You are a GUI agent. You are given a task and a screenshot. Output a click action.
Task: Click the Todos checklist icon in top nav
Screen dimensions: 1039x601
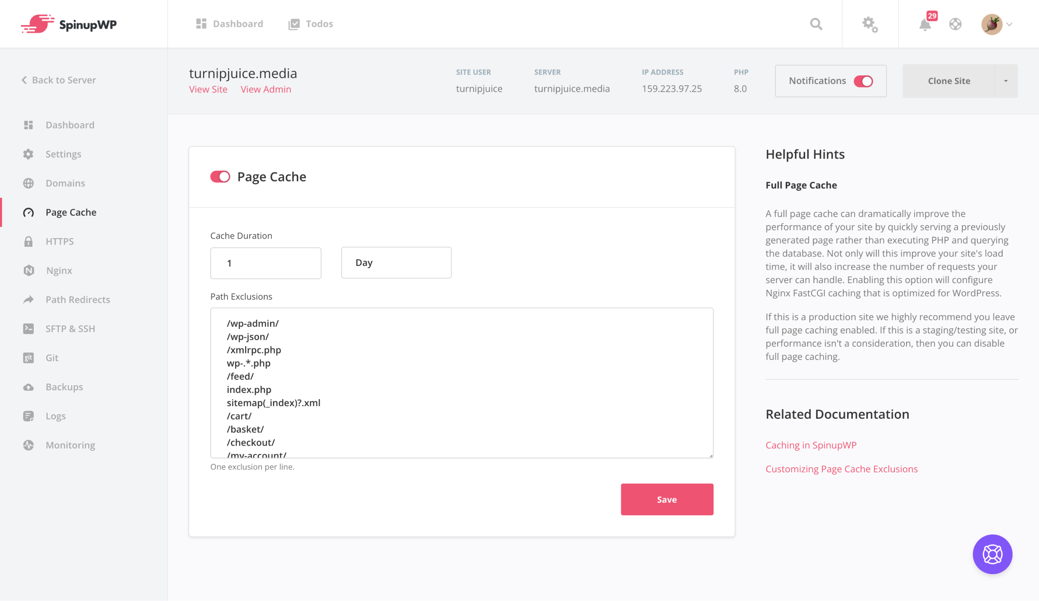294,24
